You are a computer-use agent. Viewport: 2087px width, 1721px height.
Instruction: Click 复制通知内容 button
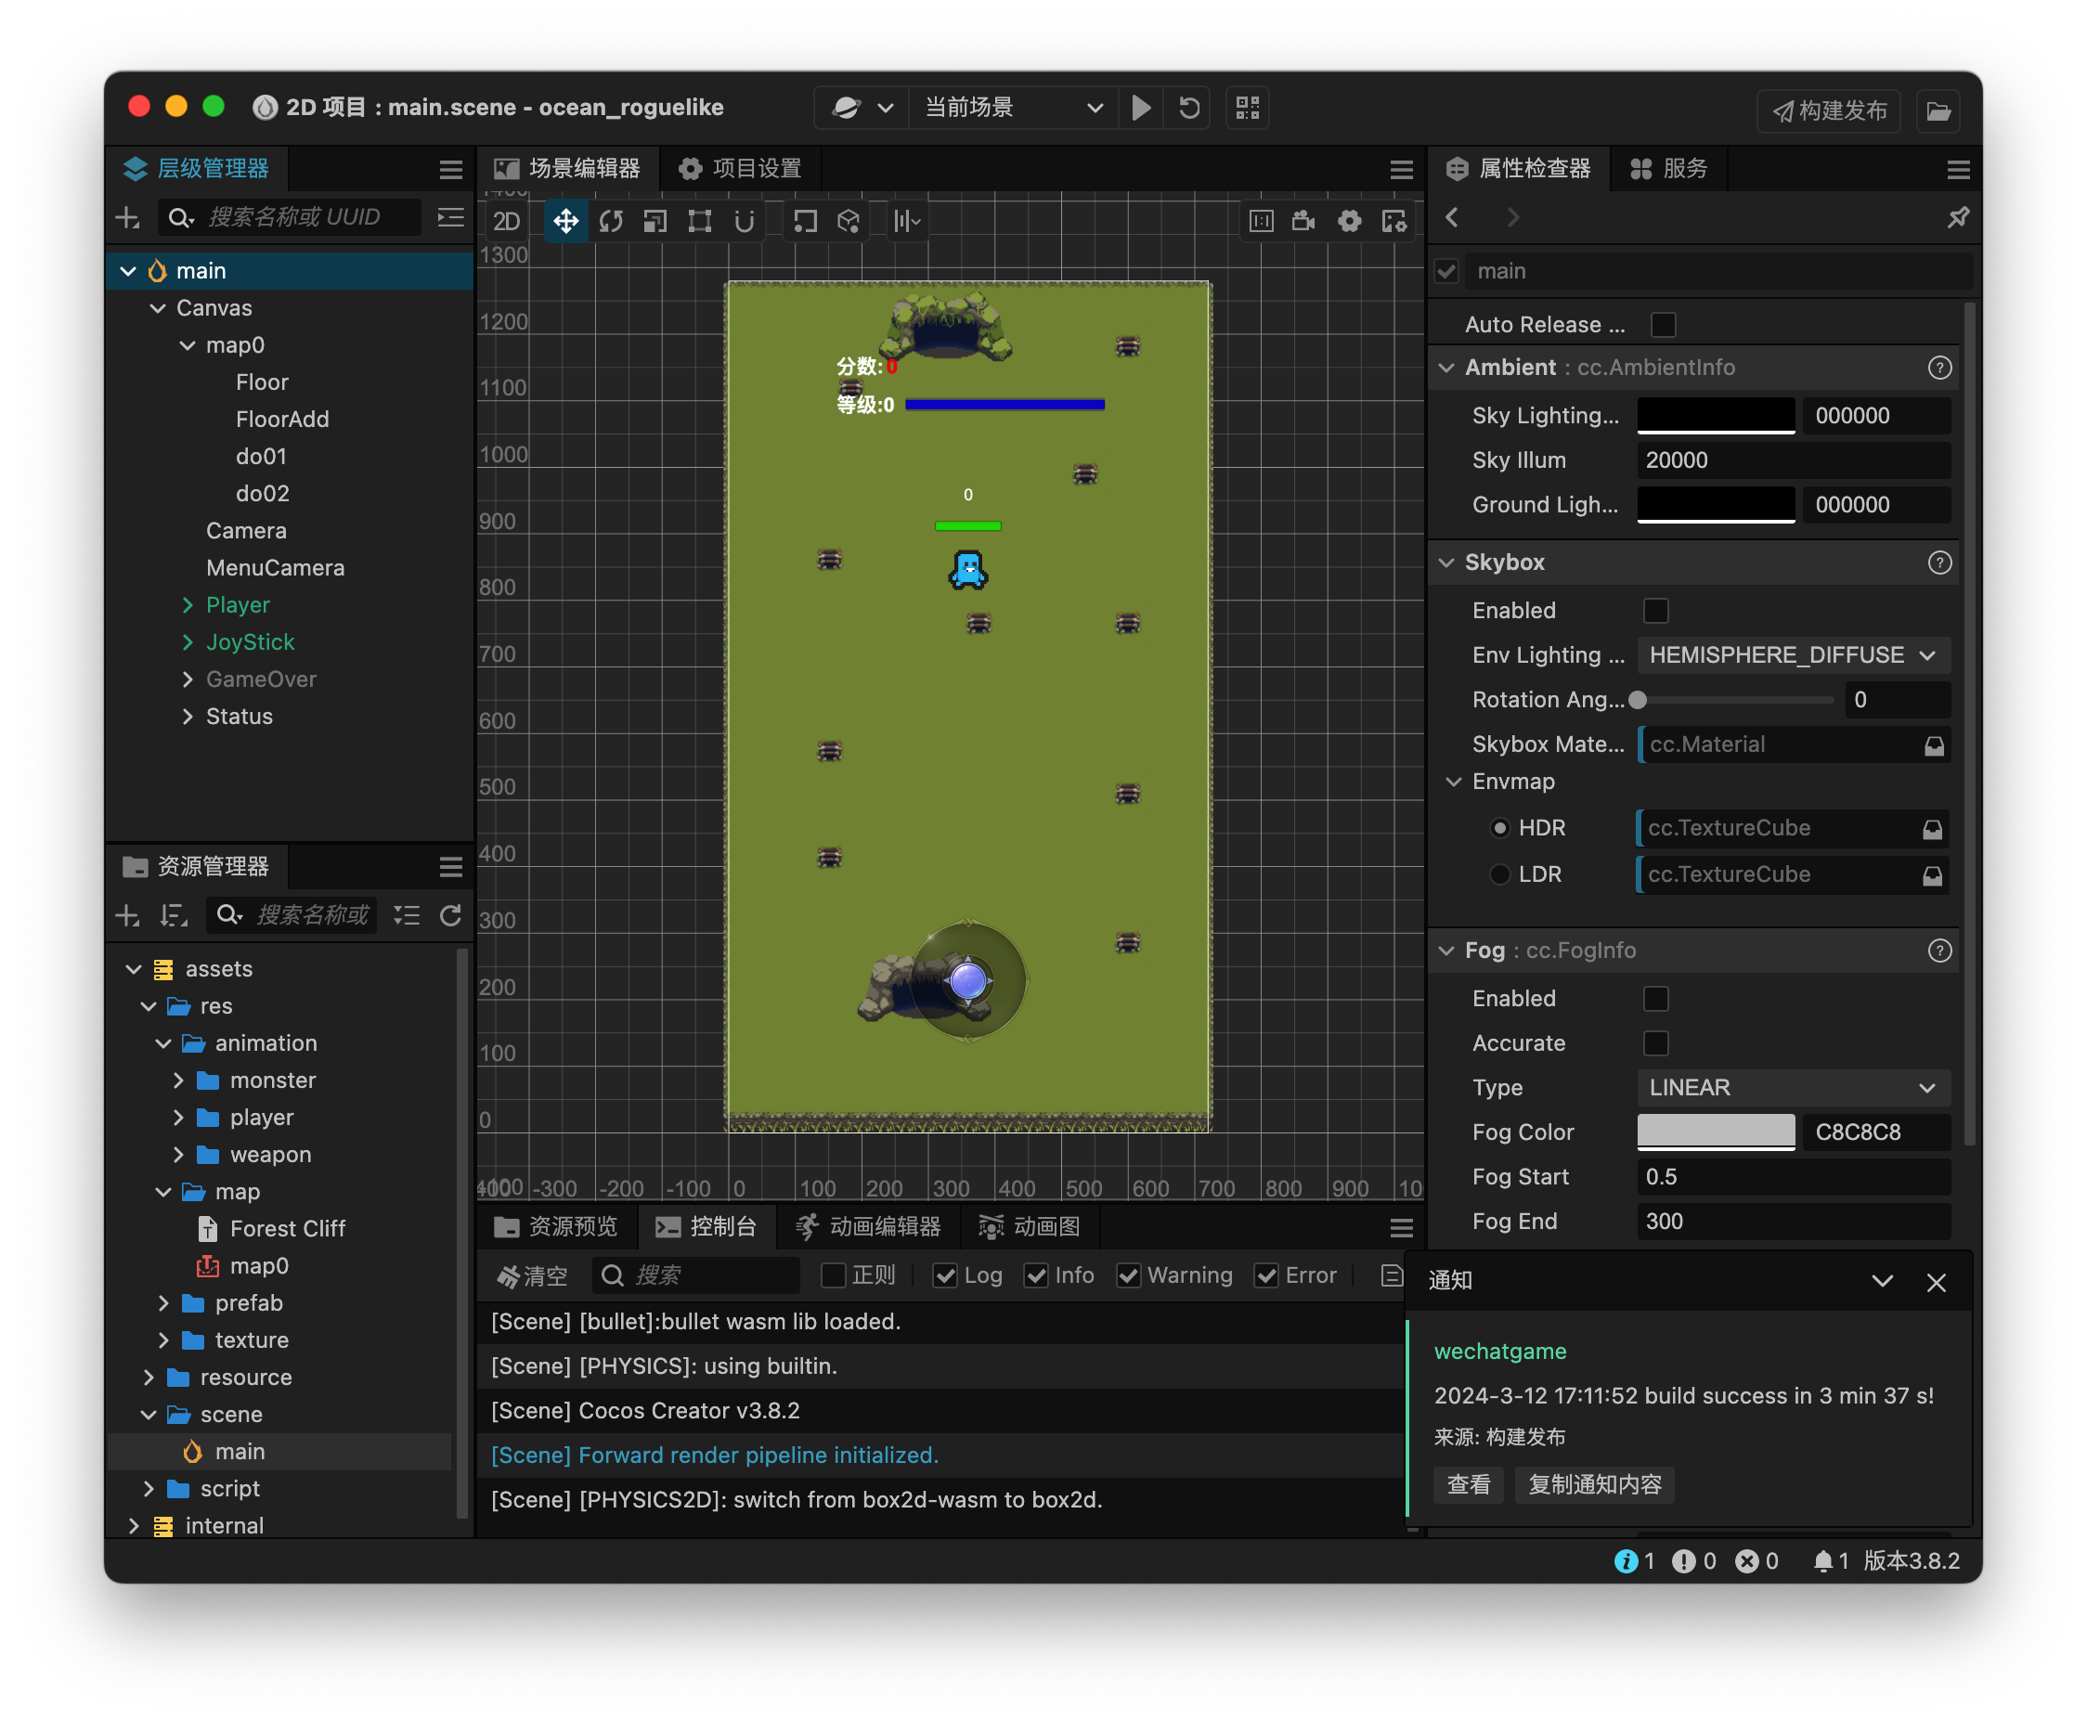tap(1594, 1485)
